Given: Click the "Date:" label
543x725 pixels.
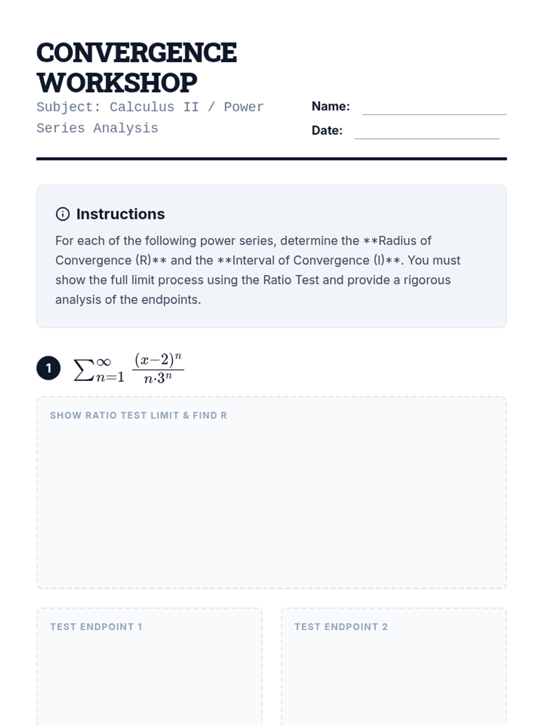Looking at the screenshot, I should click(327, 130).
